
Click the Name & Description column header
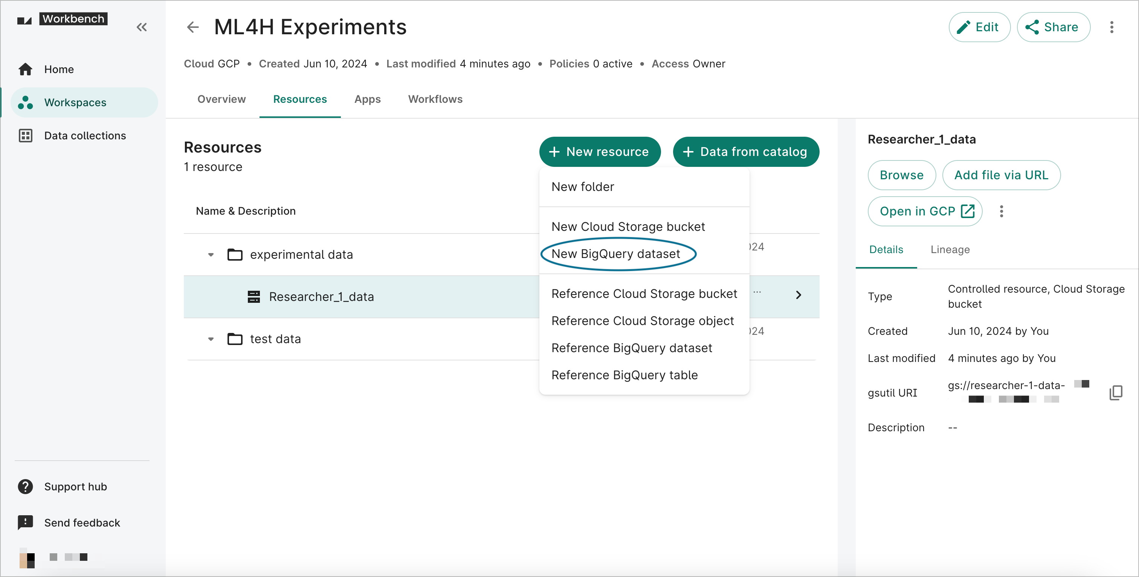[246, 211]
